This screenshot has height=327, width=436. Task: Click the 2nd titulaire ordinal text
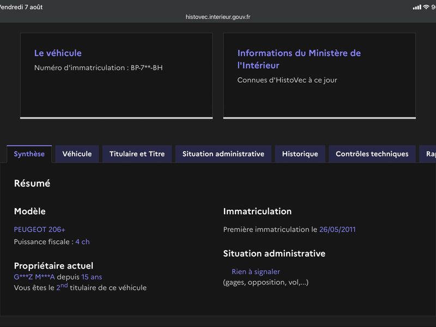pyautogui.click(x=62, y=287)
